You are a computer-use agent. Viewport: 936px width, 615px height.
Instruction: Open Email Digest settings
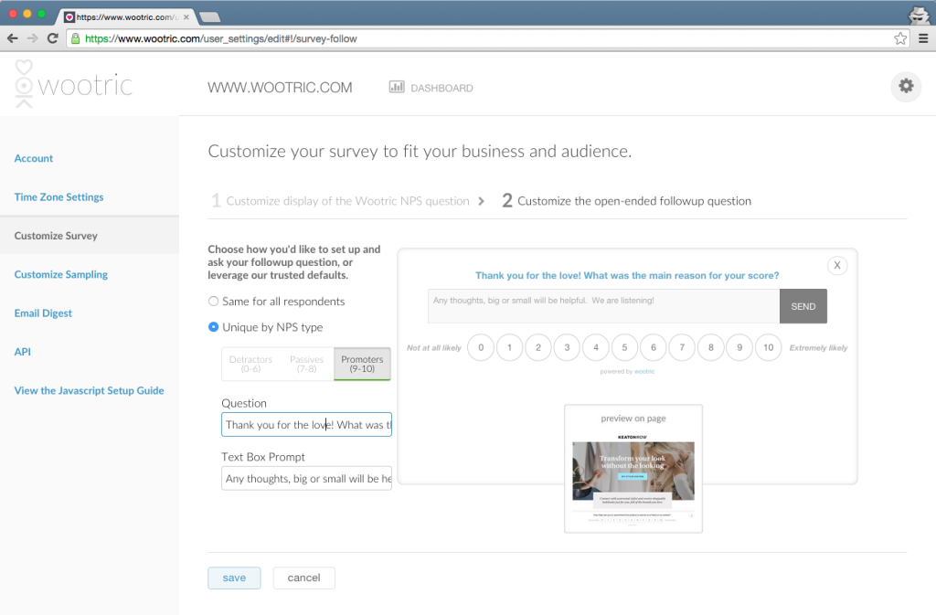[43, 313]
